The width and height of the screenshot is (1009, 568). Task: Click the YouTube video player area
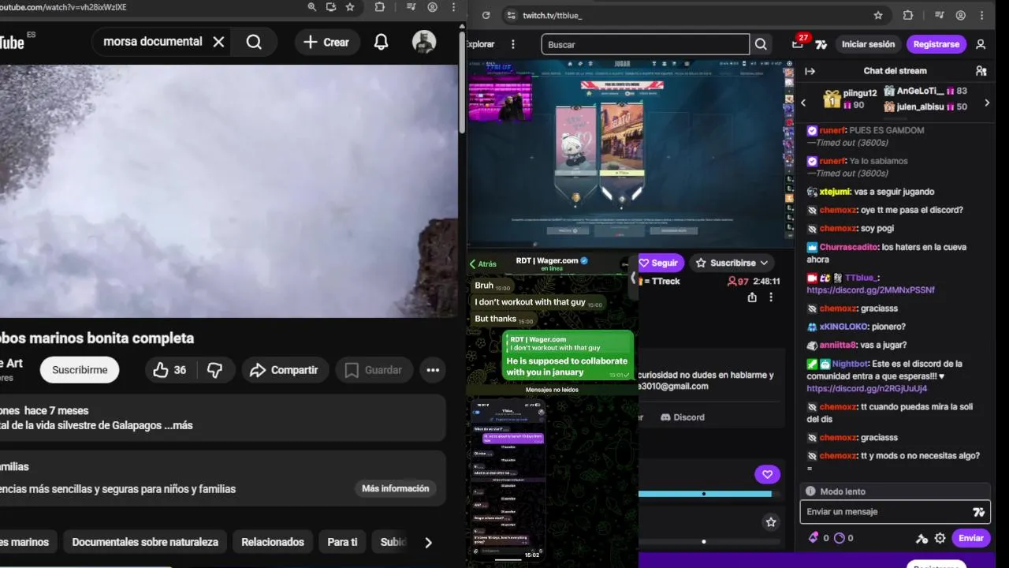pos(229,191)
